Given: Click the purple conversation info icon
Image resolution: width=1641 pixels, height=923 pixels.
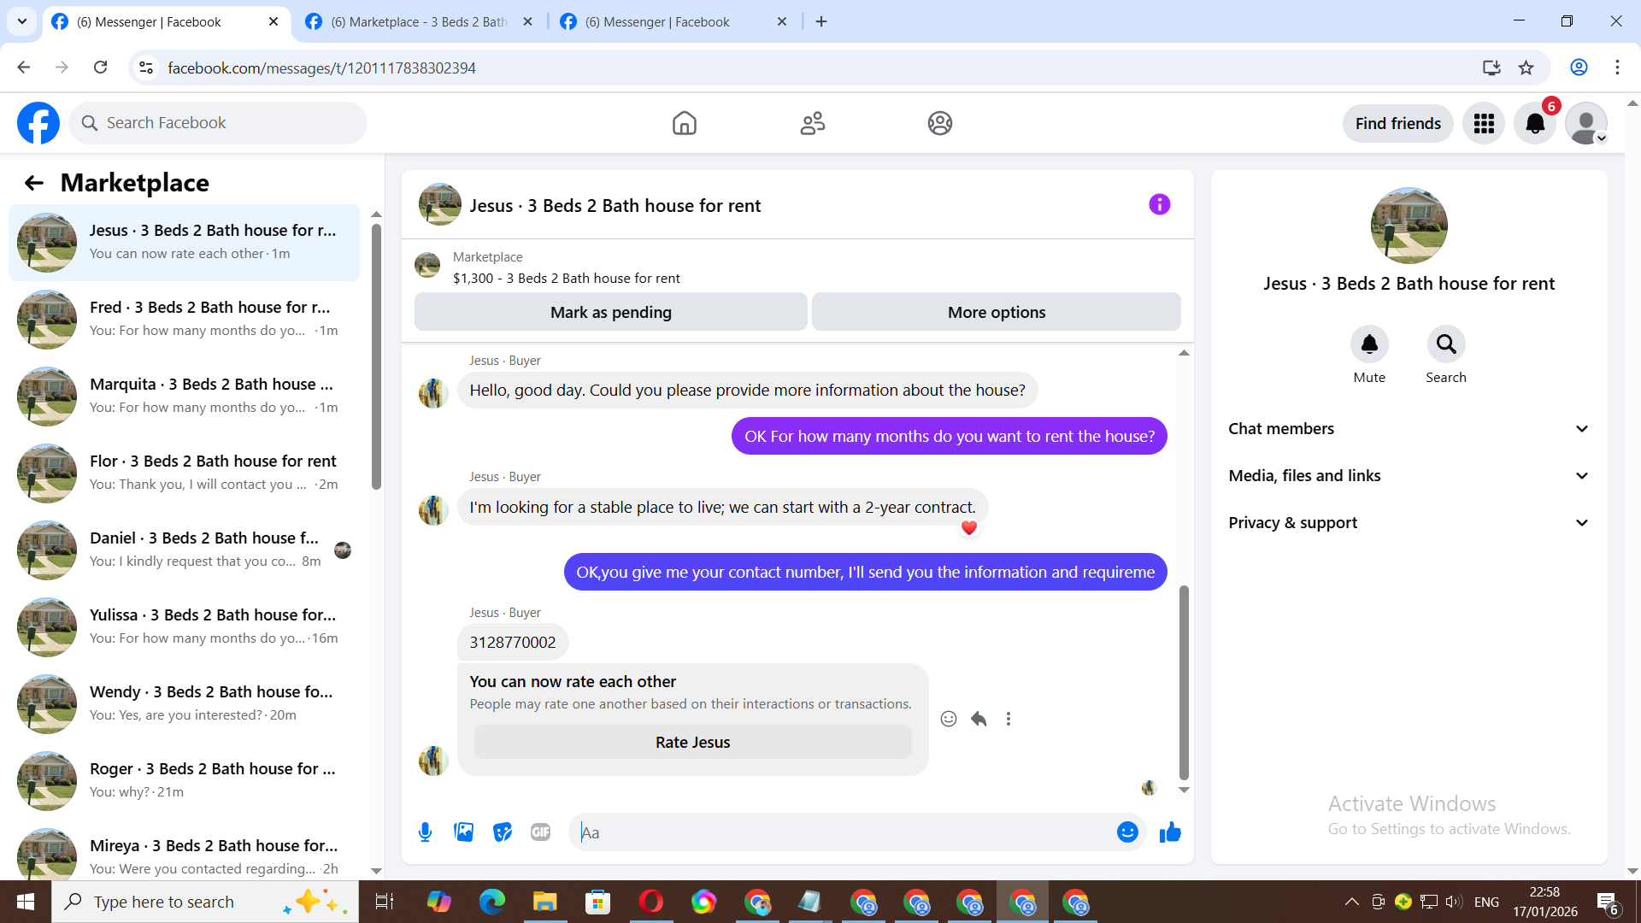Looking at the screenshot, I should [x=1159, y=204].
